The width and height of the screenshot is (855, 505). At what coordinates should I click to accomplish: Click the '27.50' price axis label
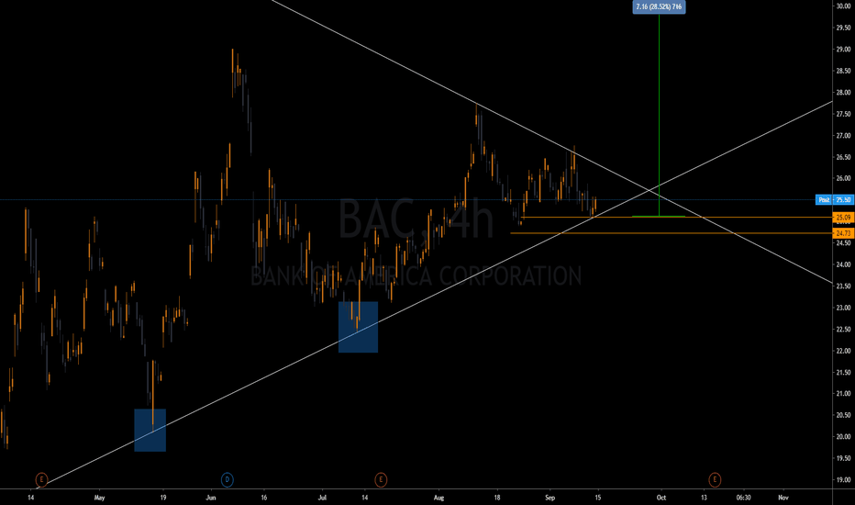point(844,114)
